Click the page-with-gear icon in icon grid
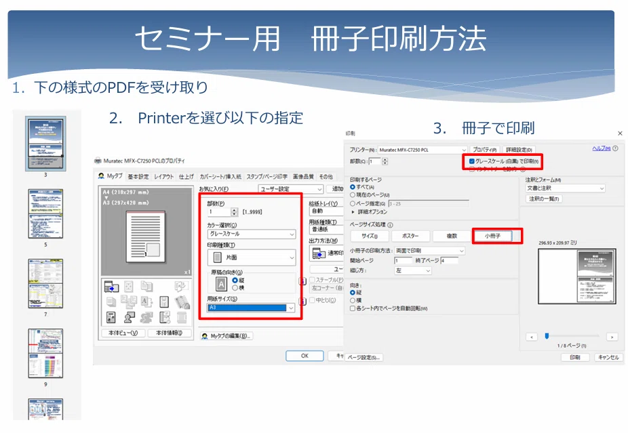Screen dimensions: 628x433 click(165, 317)
